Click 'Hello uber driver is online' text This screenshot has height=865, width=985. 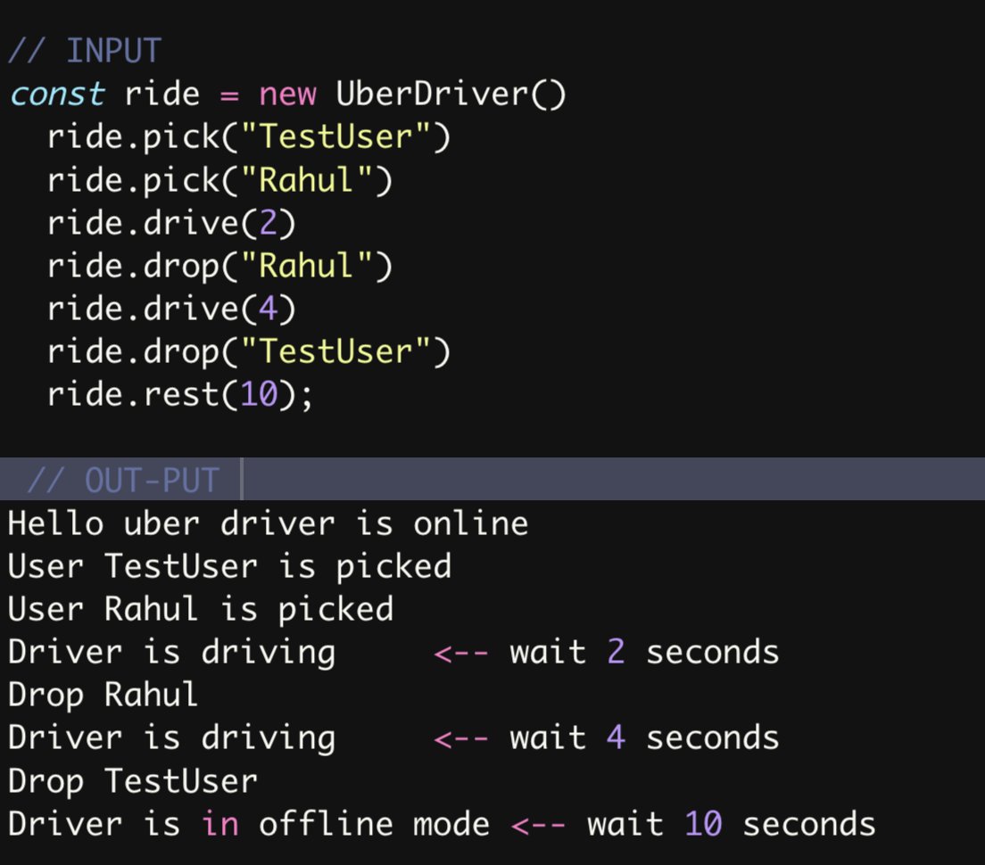269,523
